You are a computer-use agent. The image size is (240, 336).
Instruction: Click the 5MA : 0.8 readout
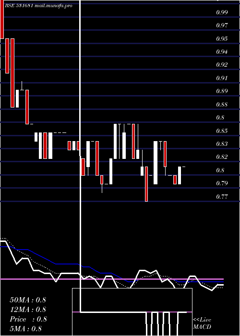point(26,329)
